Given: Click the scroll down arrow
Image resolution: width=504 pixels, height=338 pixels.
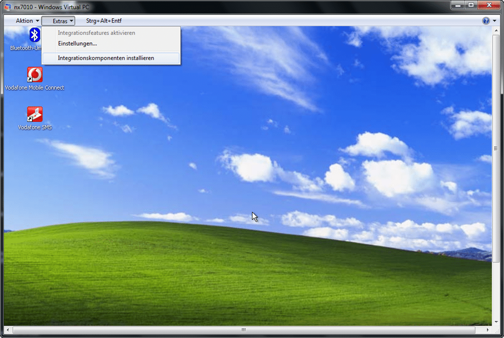Looking at the screenshot, I should pyautogui.click(x=496, y=322).
